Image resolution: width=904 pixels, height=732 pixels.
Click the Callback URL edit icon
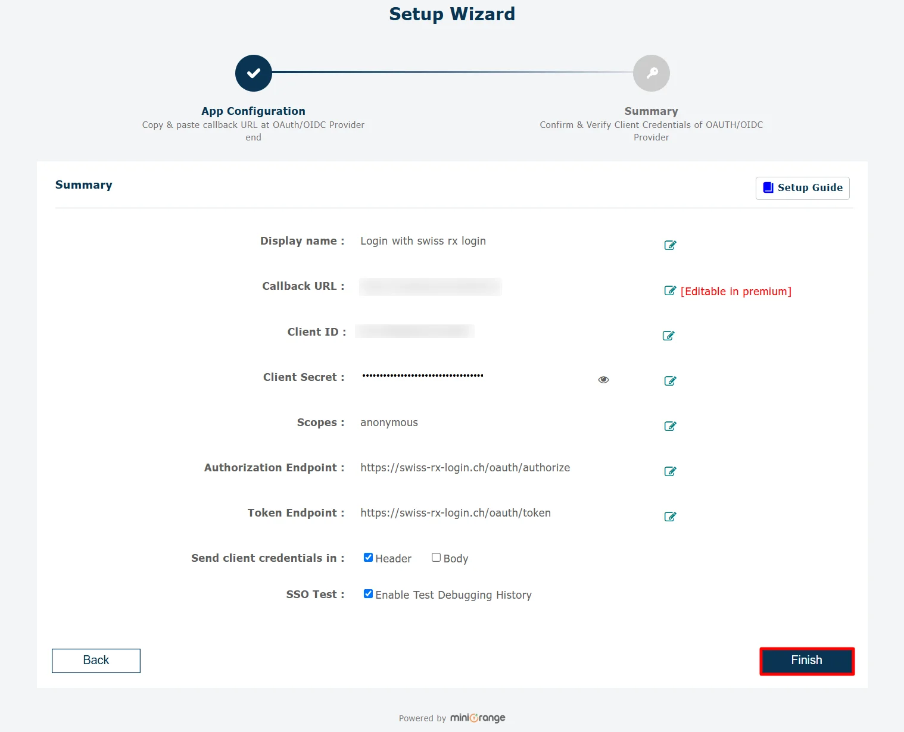(670, 290)
